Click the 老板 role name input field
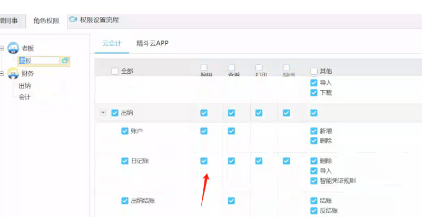Viewport: 422px width, 217px height. [38, 61]
